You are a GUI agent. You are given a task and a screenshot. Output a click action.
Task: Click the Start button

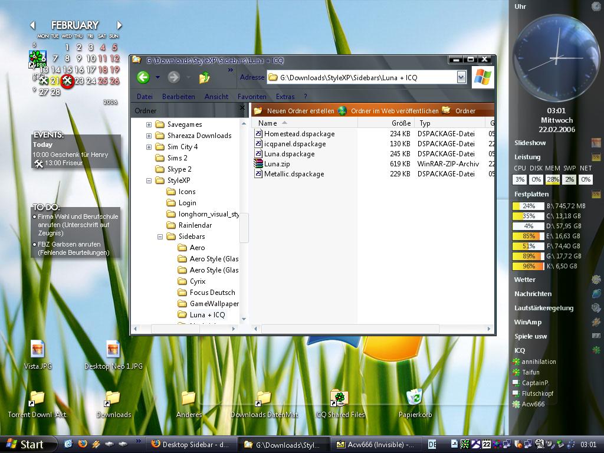point(25,444)
